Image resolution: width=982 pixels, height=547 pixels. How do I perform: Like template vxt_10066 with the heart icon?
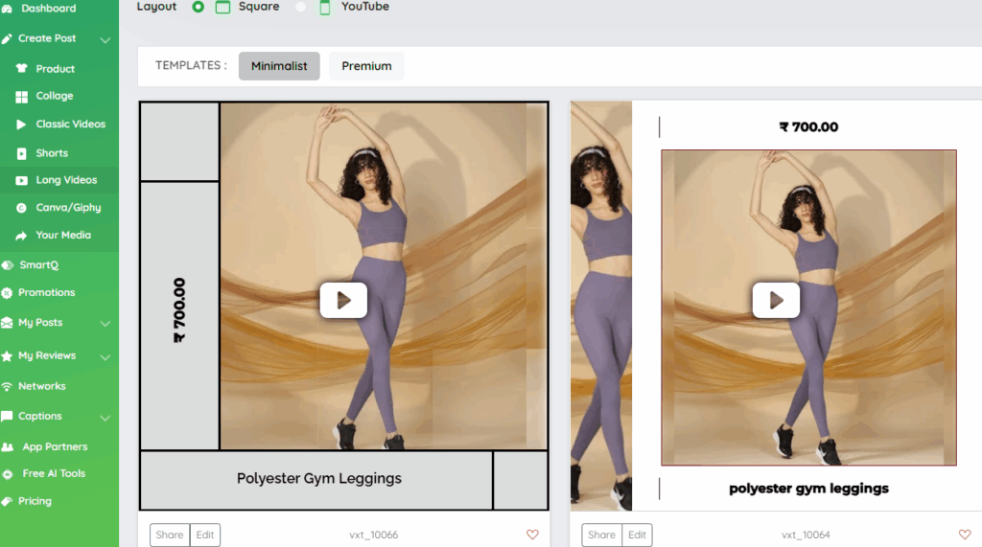point(532,535)
